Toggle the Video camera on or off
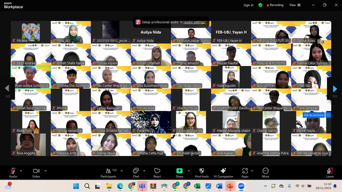This screenshot has height=192, width=342. click(36, 171)
